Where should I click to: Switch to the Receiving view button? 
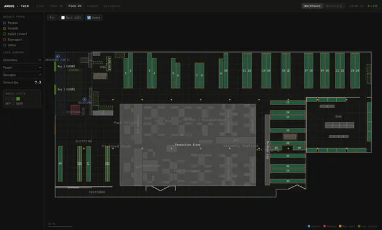[x=334, y=6]
